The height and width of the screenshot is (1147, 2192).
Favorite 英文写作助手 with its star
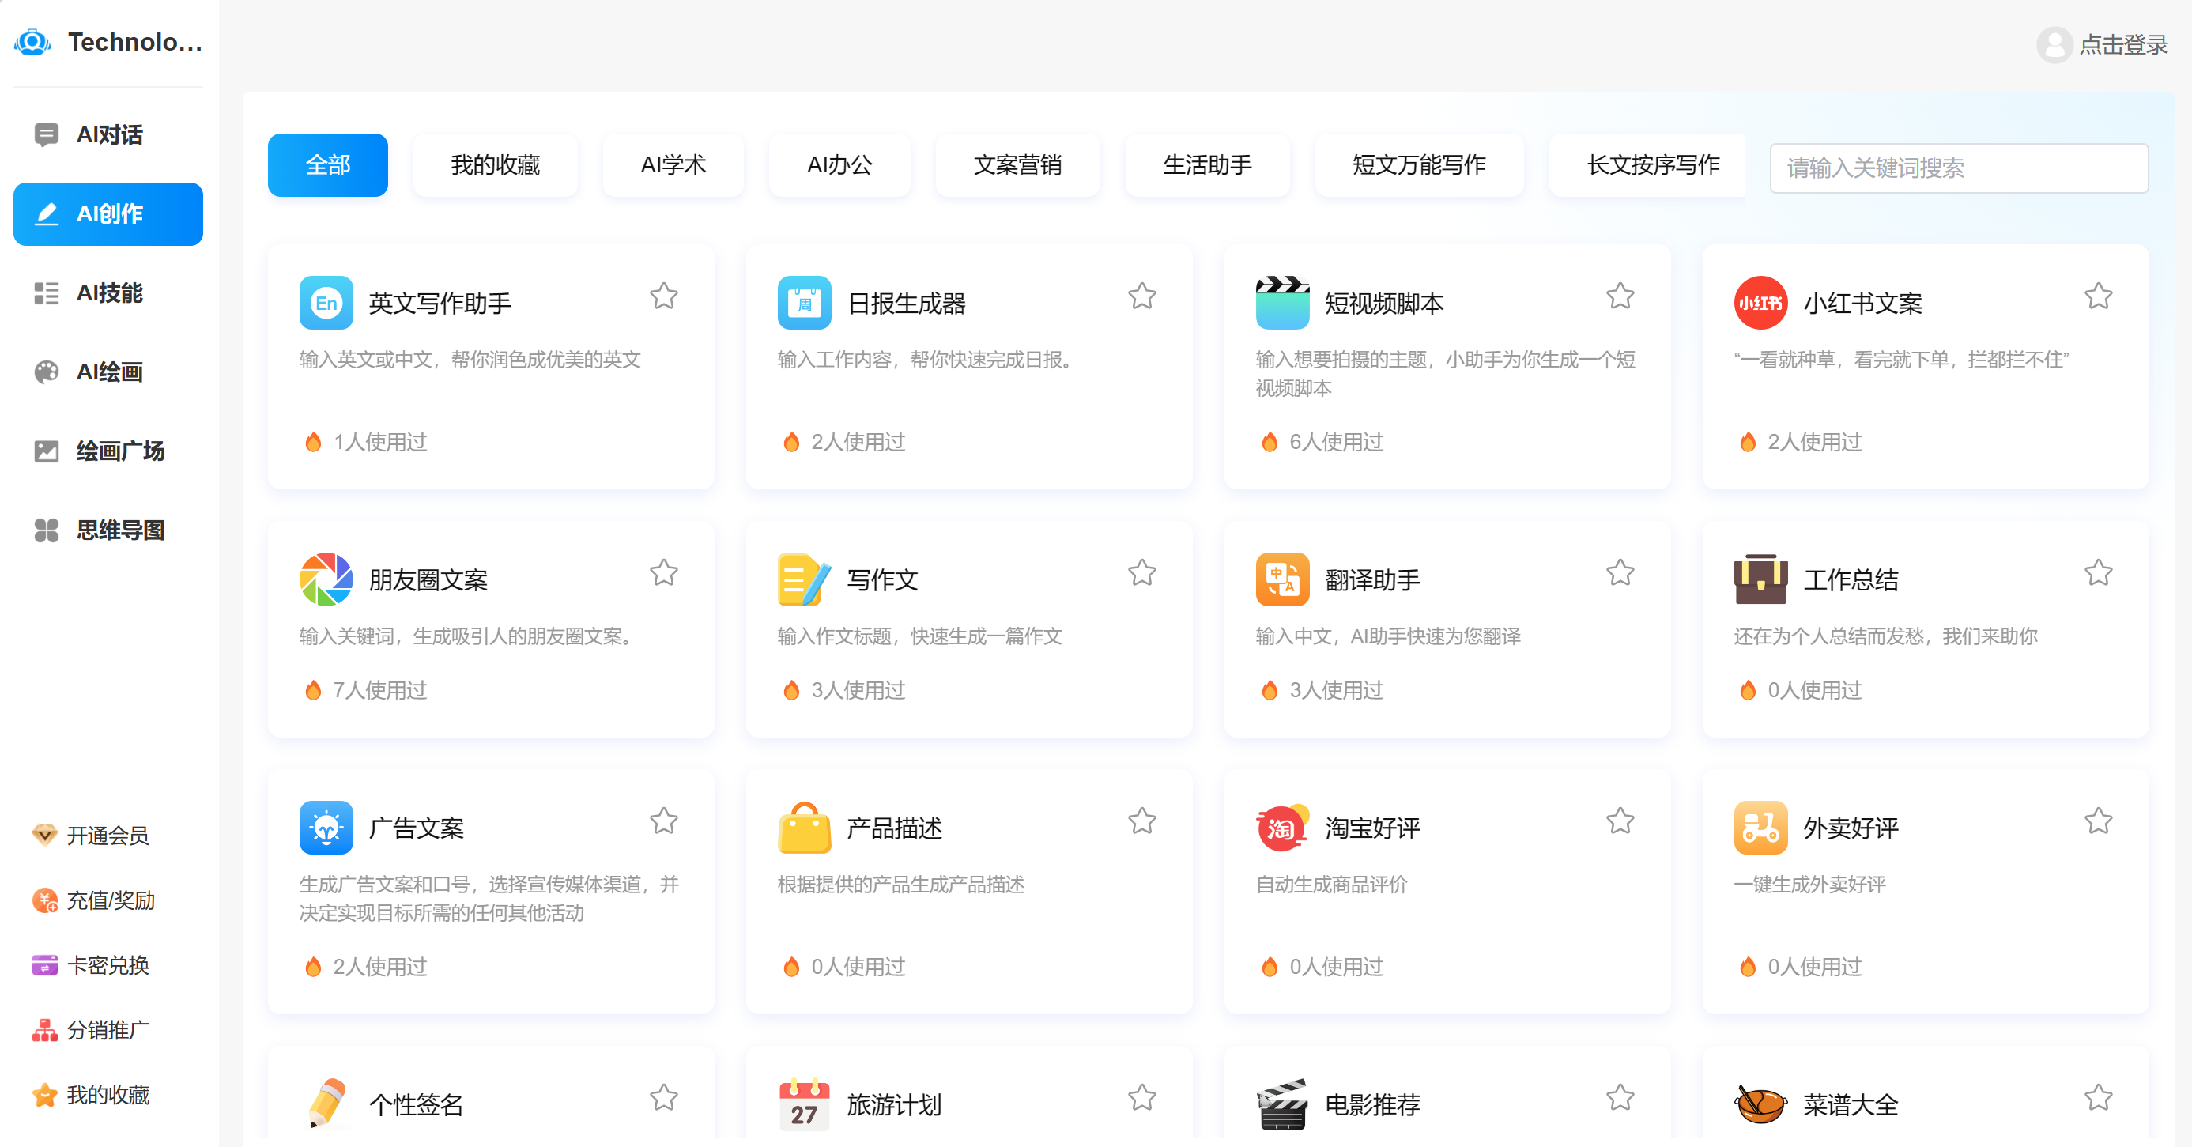(x=664, y=296)
